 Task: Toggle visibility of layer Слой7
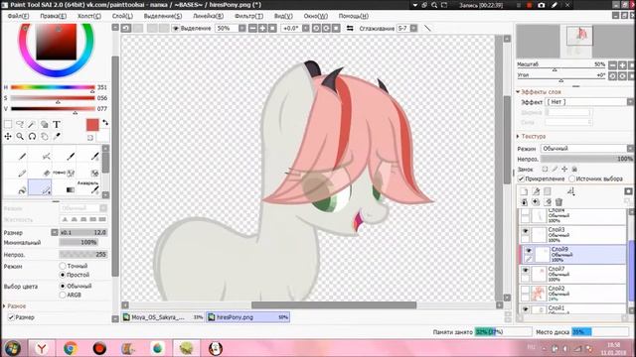tap(526, 270)
